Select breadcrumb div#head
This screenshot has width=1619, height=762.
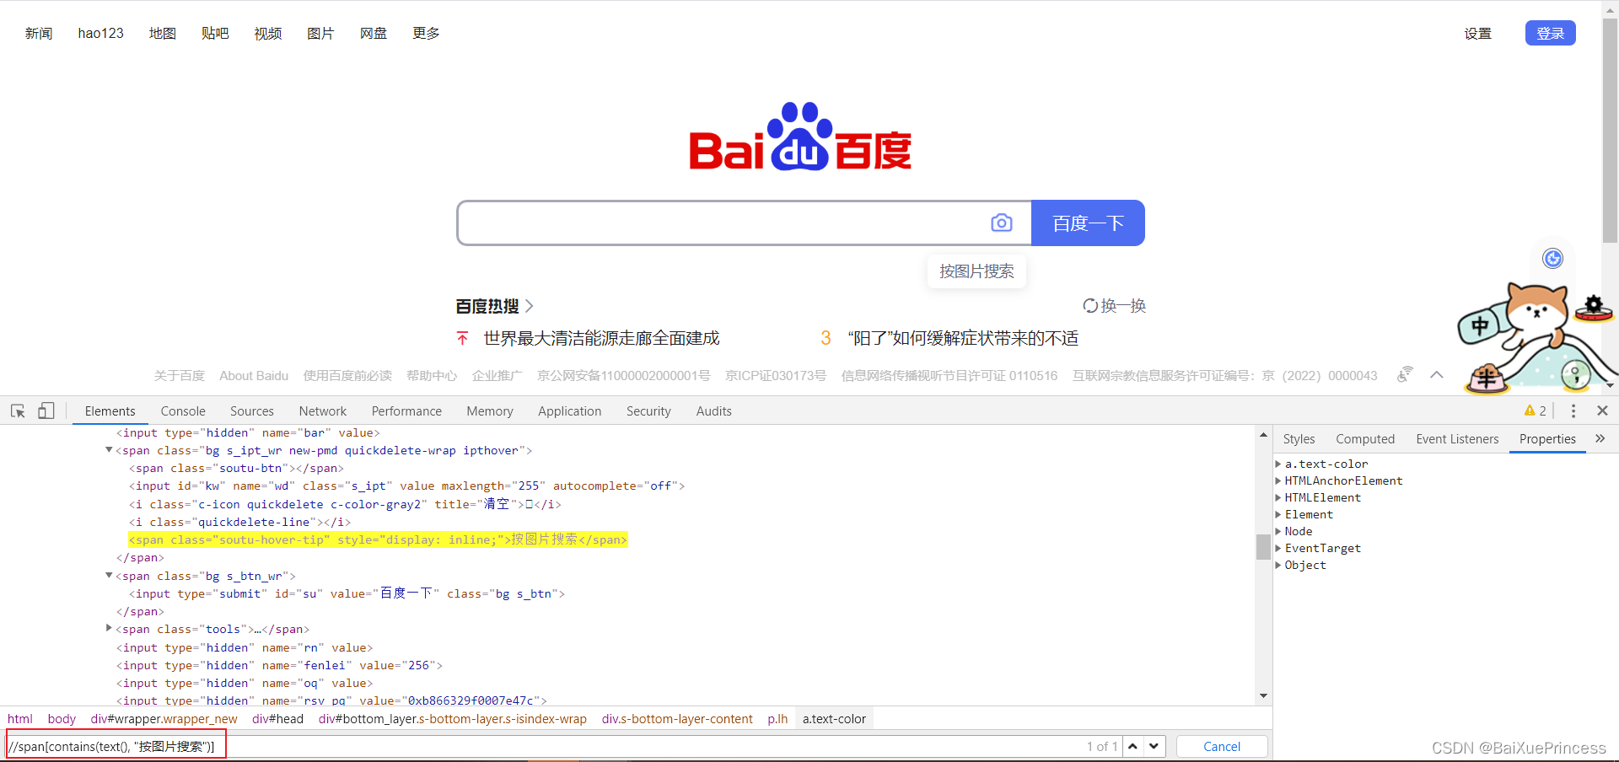277,719
